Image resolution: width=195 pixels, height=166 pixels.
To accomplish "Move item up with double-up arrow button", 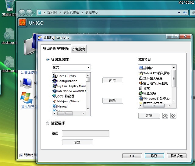I will coord(165,116).
